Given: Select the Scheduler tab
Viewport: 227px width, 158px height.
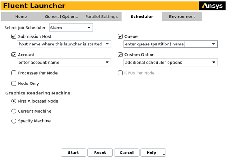Looking at the screenshot, I should [x=142, y=17].
